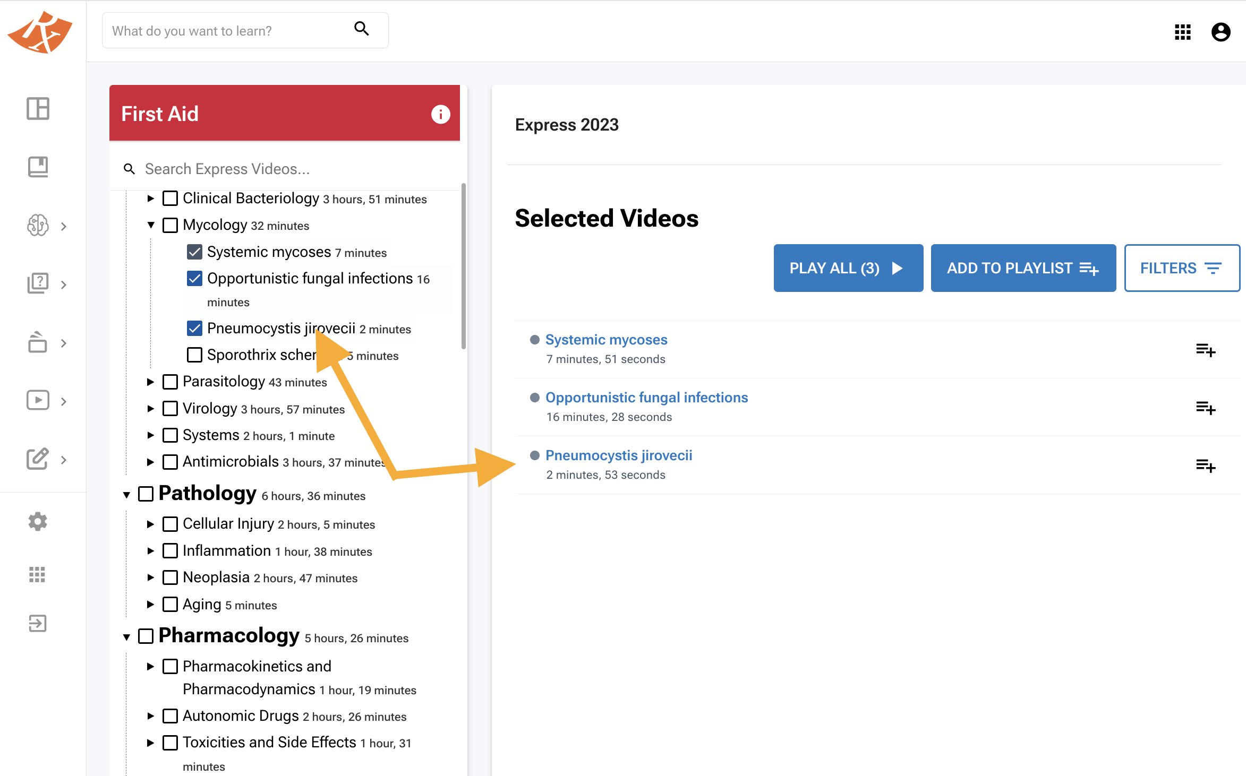Expand the Parasitology node

[151, 382]
